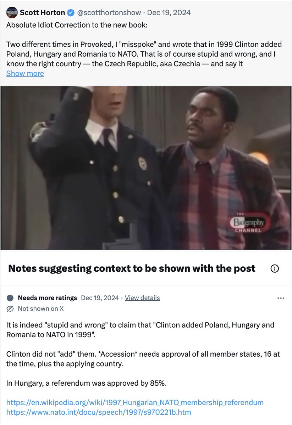Click the Scott Horton display name
This screenshot has width=292, height=425.
tap(42, 13)
